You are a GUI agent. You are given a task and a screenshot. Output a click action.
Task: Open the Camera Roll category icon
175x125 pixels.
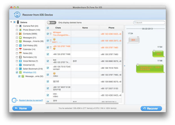[x=20, y=26]
